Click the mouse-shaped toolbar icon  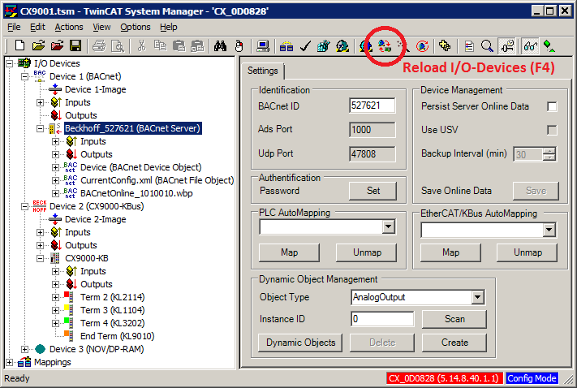[x=239, y=46]
